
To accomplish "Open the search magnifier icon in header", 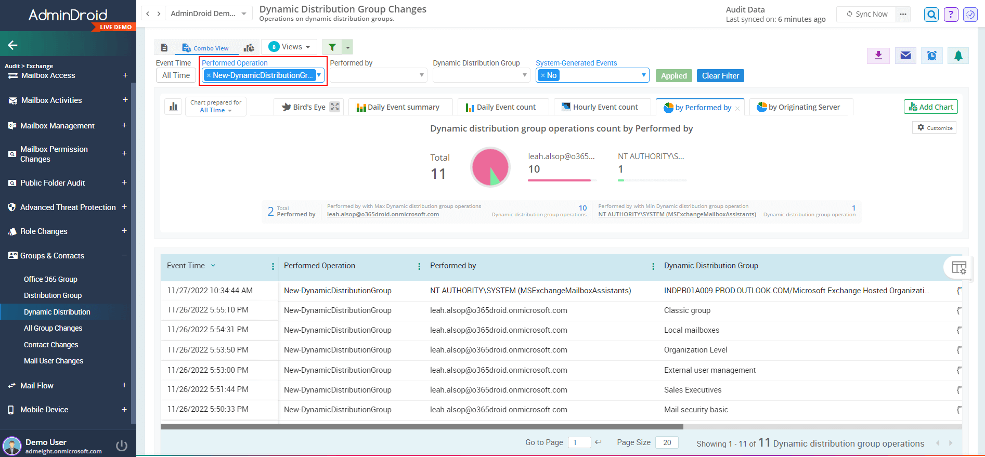I will 931,15.
